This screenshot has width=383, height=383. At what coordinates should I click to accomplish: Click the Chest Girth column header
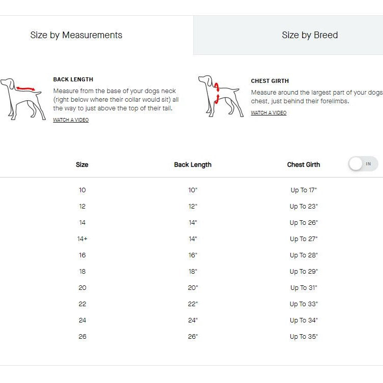[304, 165]
